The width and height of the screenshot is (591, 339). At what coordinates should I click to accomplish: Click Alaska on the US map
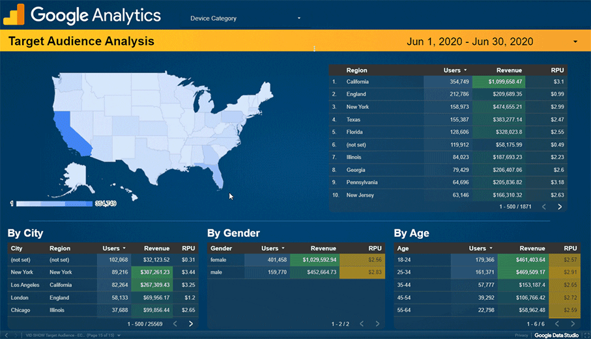76,178
